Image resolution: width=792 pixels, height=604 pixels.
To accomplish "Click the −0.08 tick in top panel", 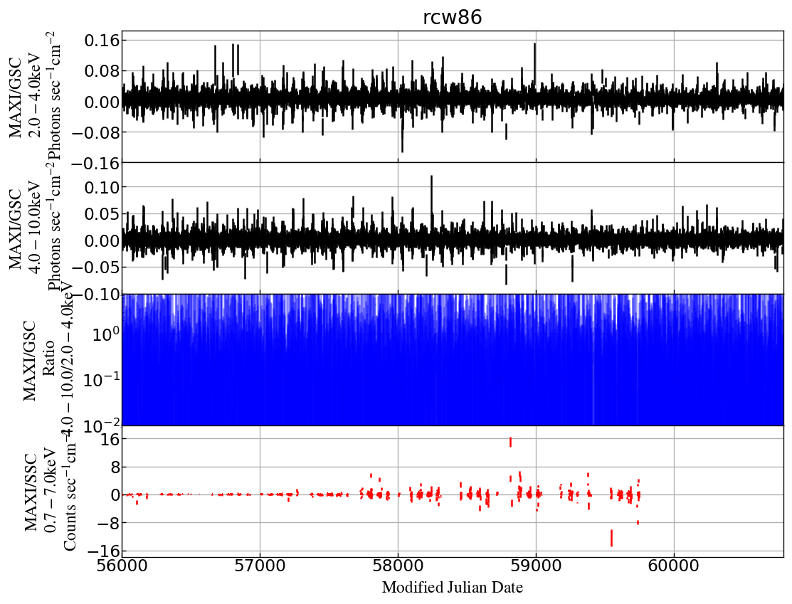I will [96, 132].
